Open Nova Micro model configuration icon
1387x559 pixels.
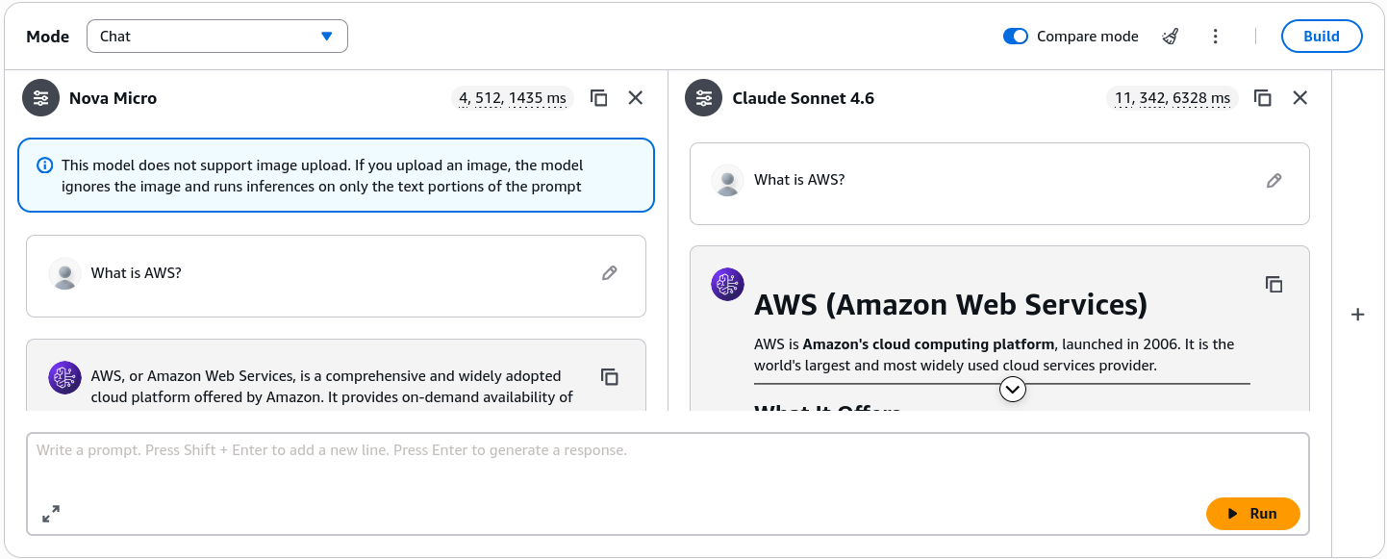[x=41, y=98]
